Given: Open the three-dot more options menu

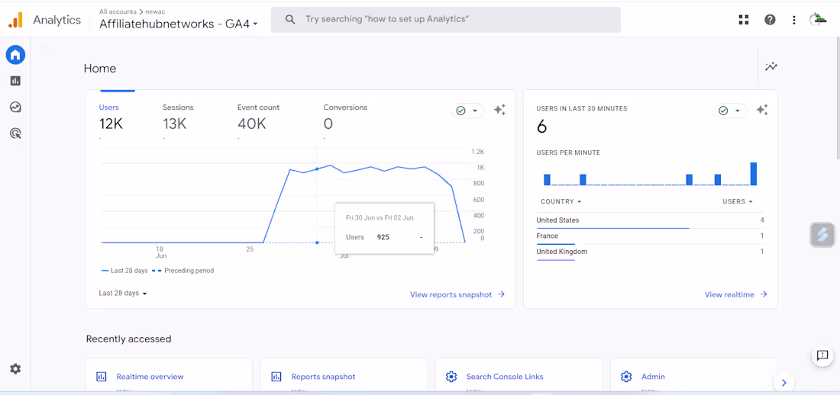Looking at the screenshot, I should (x=794, y=20).
